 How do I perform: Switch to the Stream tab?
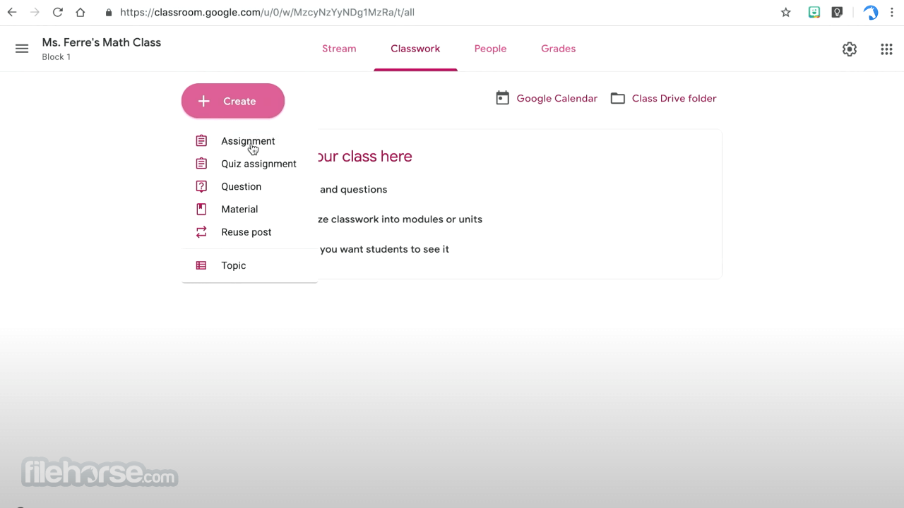point(339,49)
